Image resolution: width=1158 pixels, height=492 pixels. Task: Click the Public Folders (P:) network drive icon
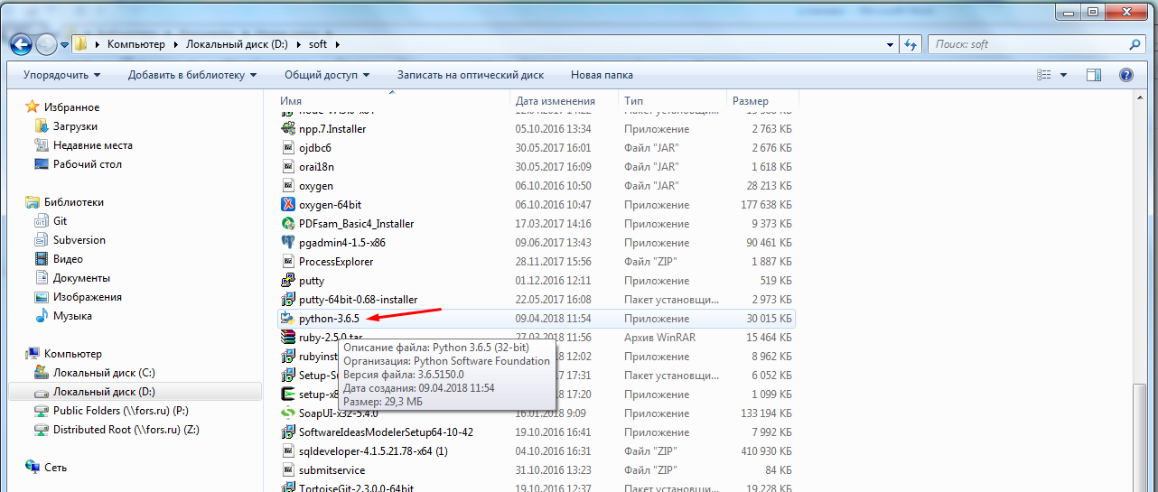coord(41,411)
